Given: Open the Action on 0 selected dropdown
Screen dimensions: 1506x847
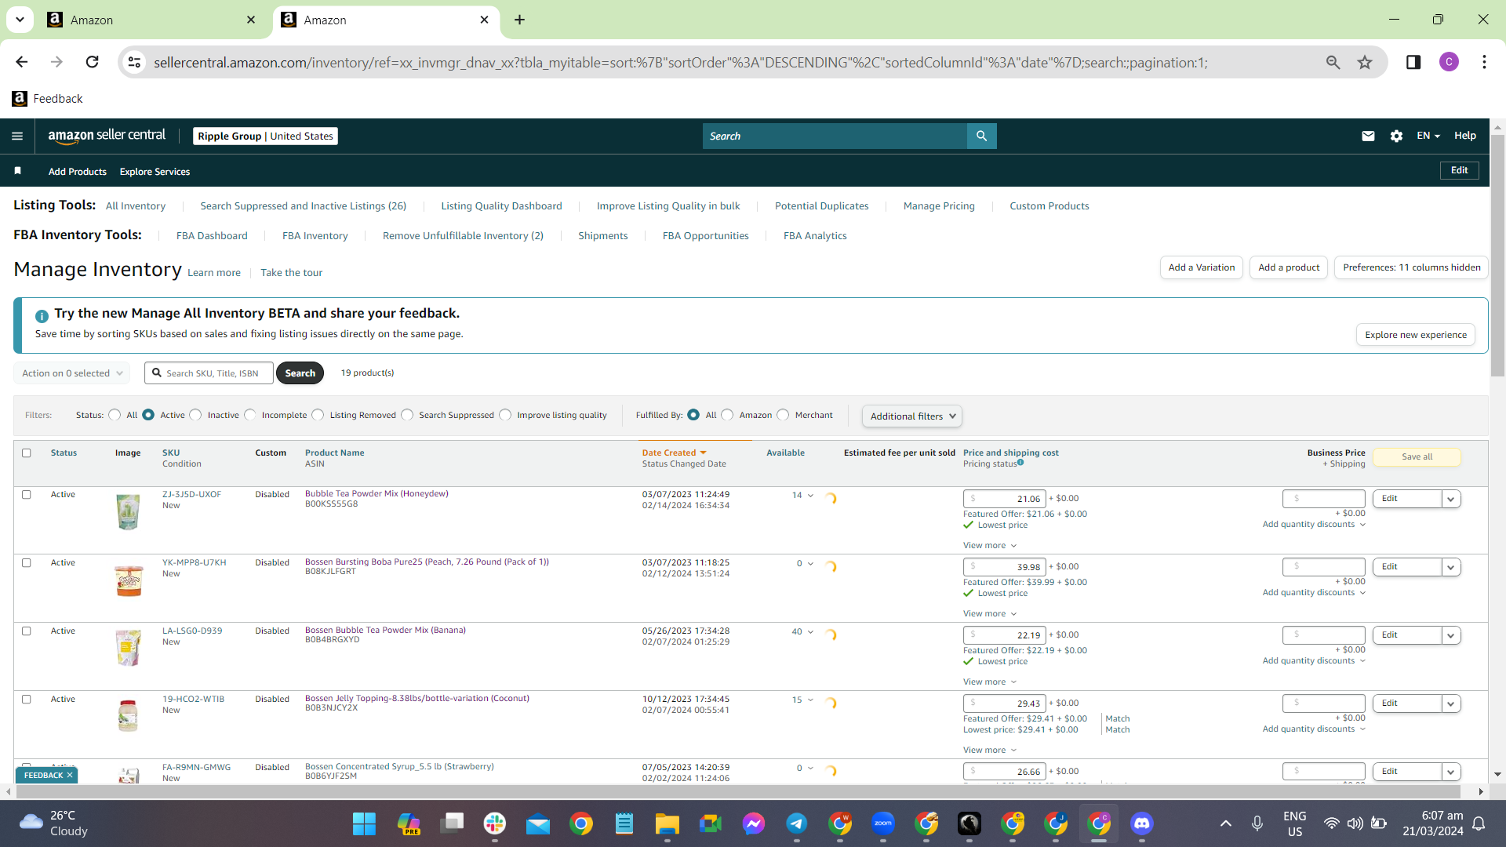Looking at the screenshot, I should click(72, 373).
